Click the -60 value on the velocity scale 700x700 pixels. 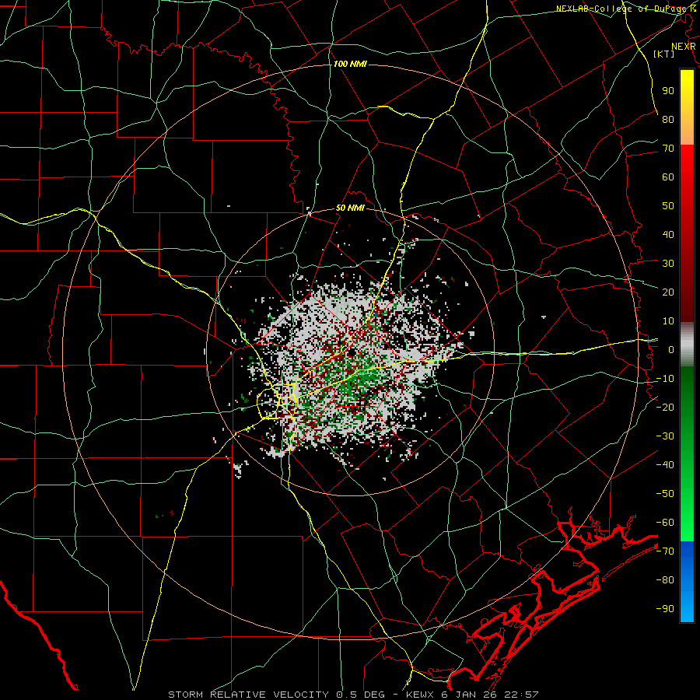coord(665,523)
